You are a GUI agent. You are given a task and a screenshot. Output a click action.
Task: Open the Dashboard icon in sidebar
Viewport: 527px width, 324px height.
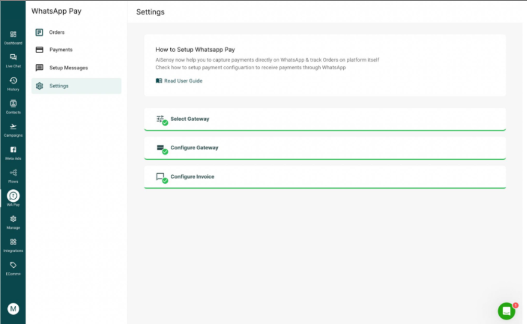(13, 34)
